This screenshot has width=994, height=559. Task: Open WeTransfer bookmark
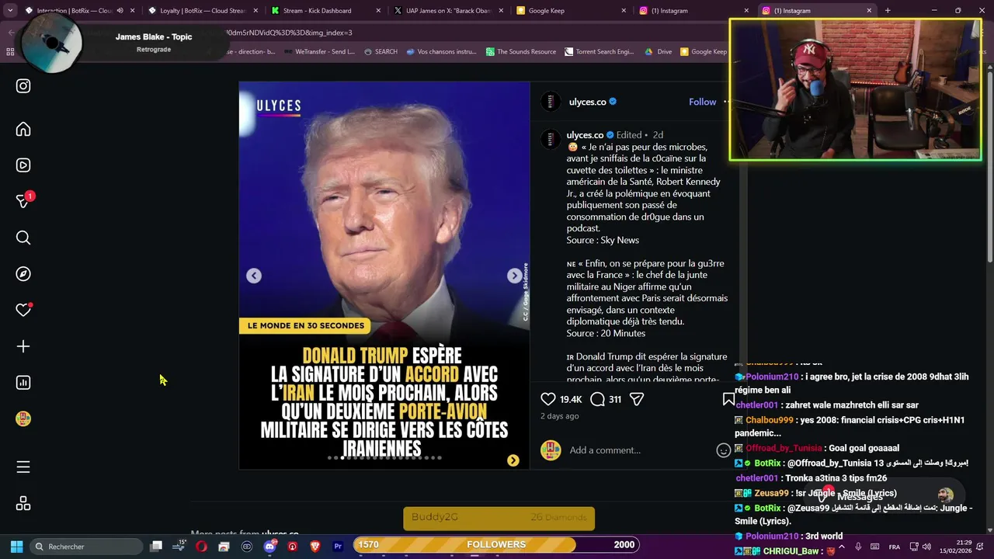coord(319,52)
